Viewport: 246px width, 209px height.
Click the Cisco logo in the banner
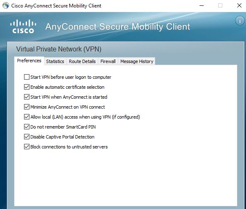click(x=23, y=27)
